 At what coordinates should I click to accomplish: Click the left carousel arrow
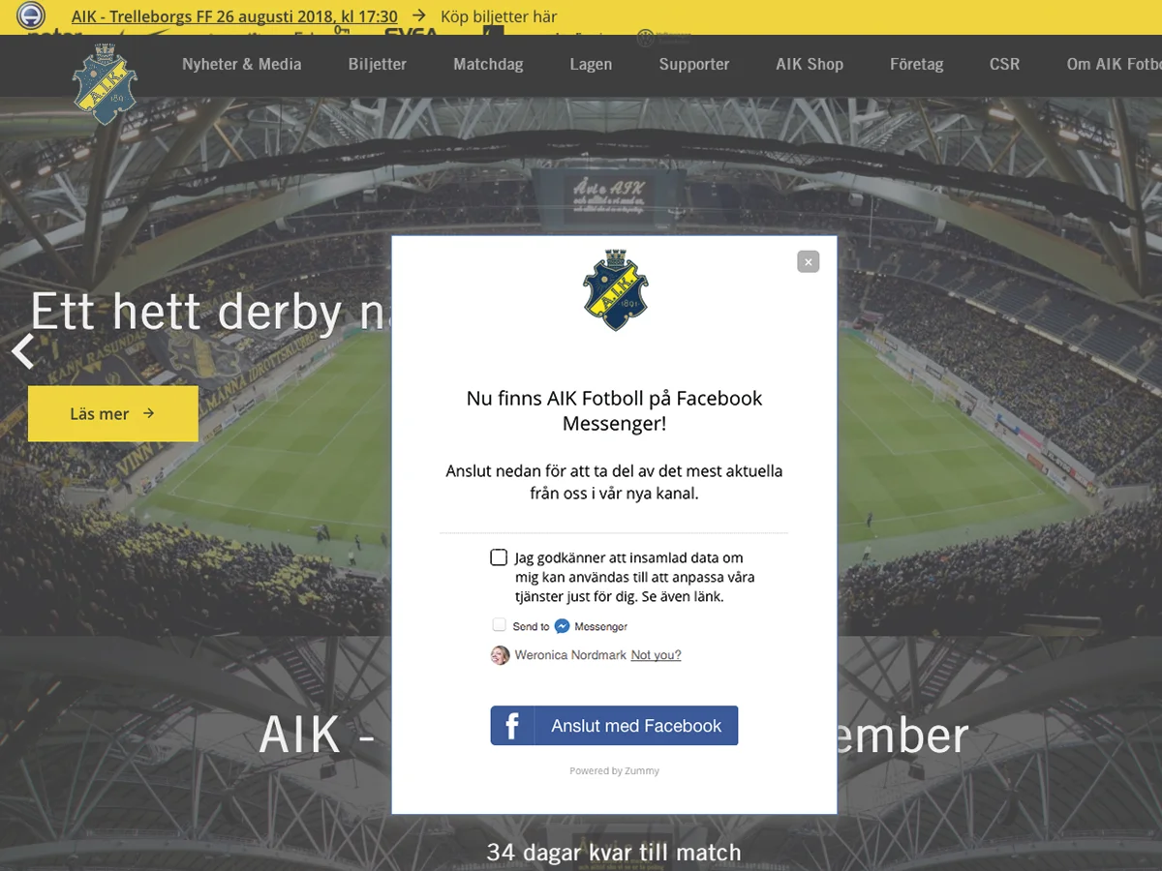click(23, 351)
